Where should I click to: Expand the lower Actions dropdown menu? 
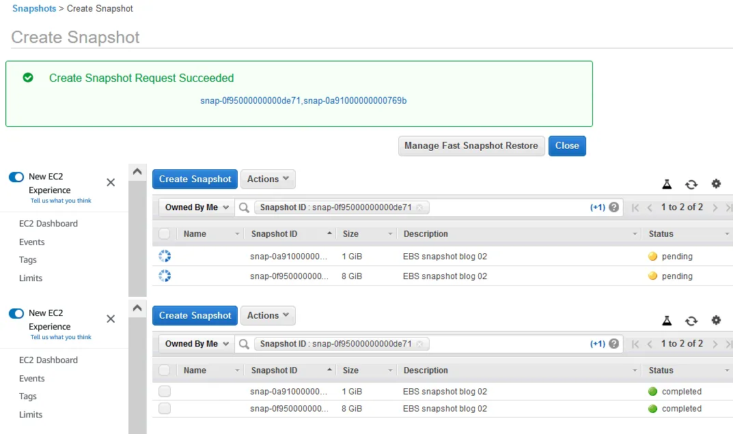(268, 316)
